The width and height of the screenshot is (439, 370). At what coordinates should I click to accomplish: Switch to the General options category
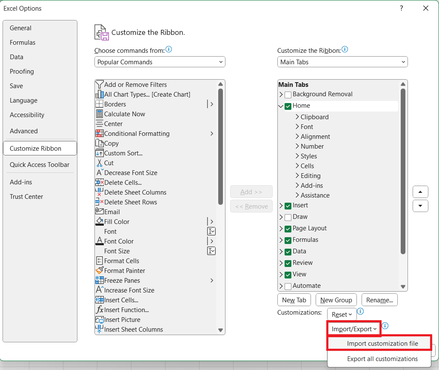tap(40, 28)
